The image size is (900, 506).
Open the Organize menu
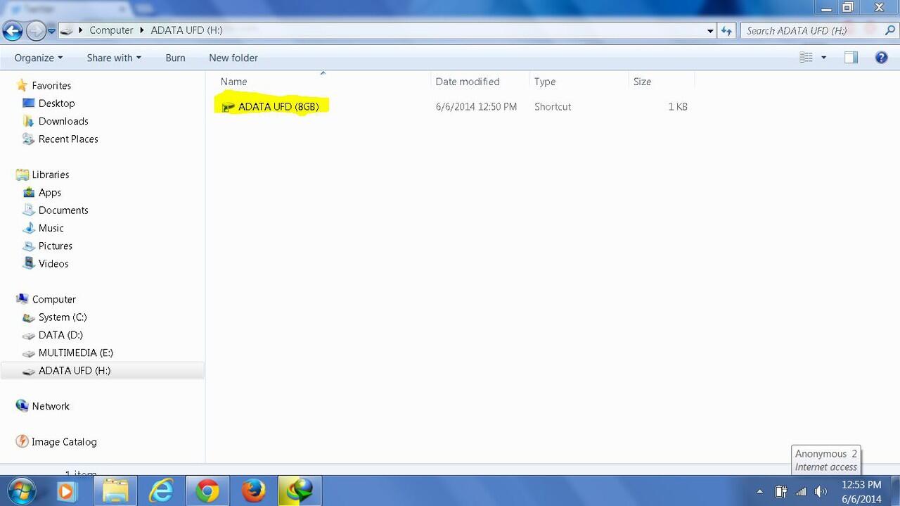coord(39,58)
